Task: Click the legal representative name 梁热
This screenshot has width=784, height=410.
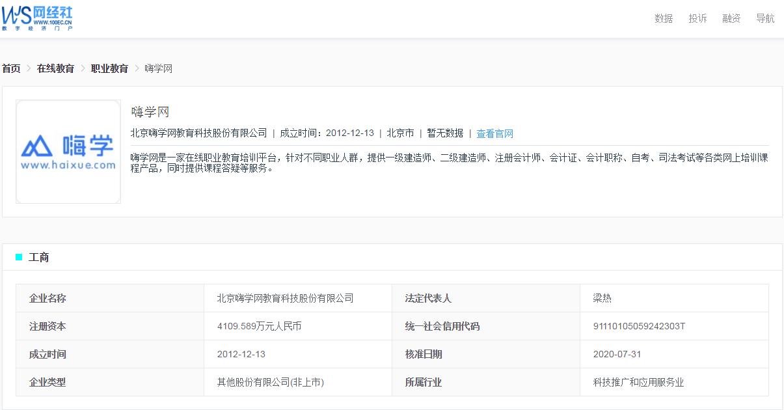Action: [602, 298]
